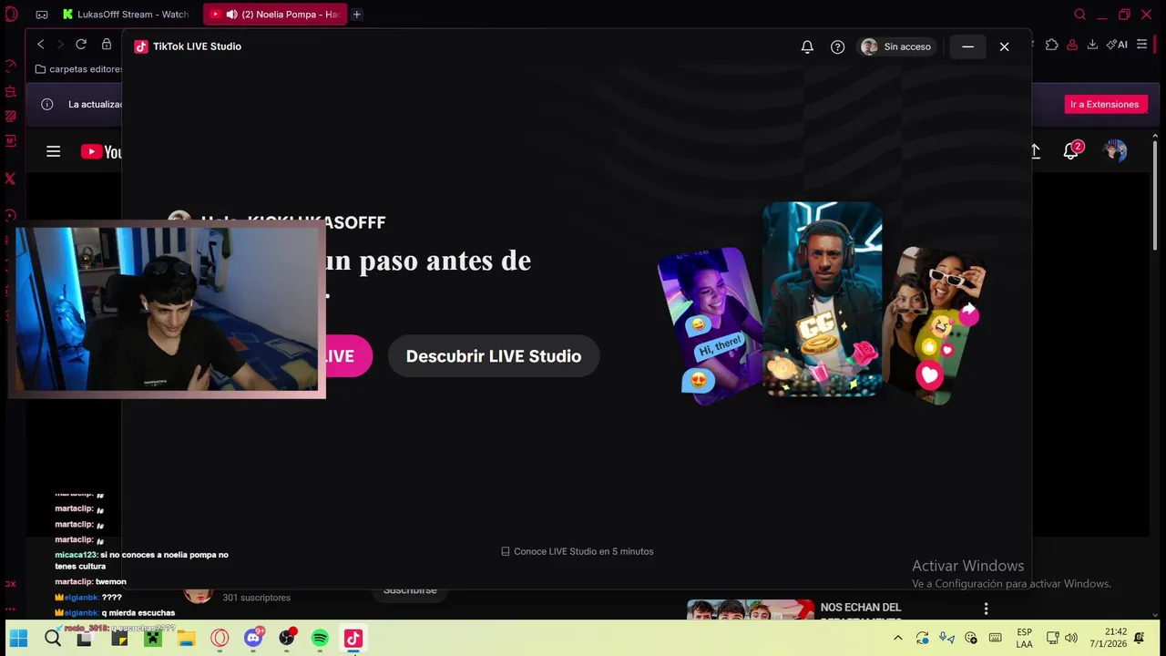The width and height of the screenshot is (1166, 656).
Task: Open GX Corner gamepad icon
Action: (42, 15)
